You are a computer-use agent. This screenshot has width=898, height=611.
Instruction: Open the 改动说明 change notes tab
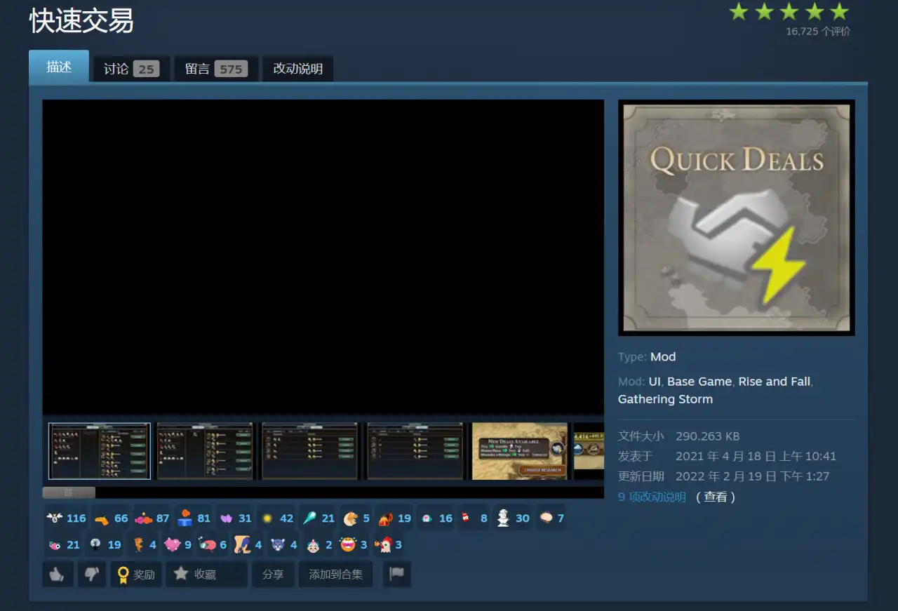coord(298,69)
